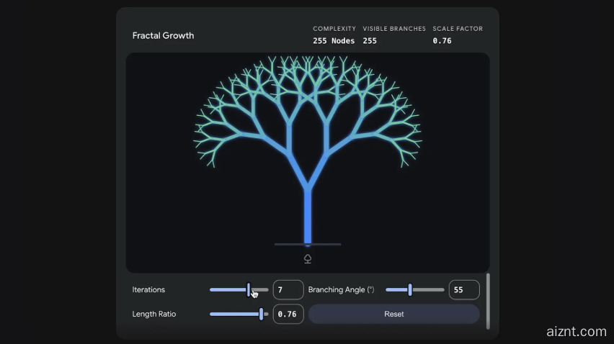Viewport: 614px width, 344px height.
Task: Click the Scale Factor value 0.76
Action: [x=442, y=41]
